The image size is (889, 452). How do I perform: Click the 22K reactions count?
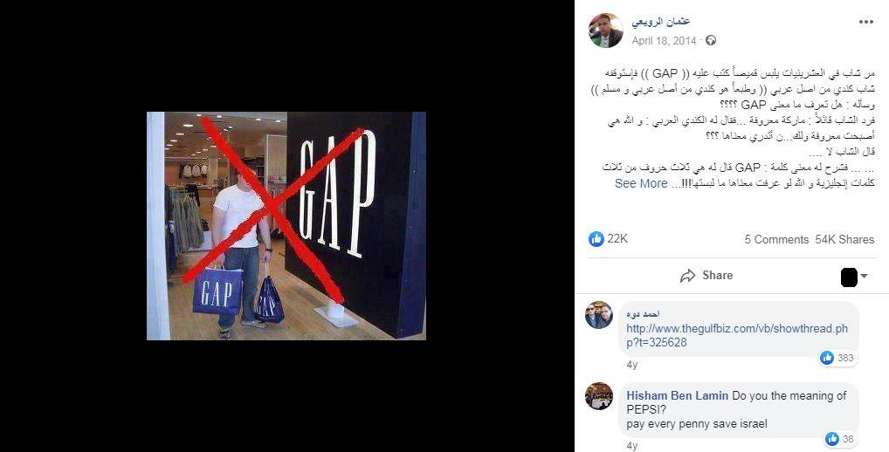tap(617, 238)
